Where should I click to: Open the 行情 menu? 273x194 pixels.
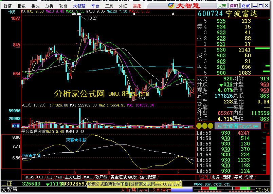pyautogui.click(x=7, y=6)
